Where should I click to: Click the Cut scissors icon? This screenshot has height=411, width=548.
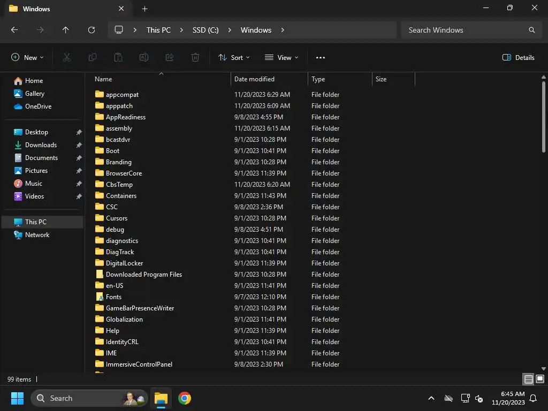pos(66,57)
